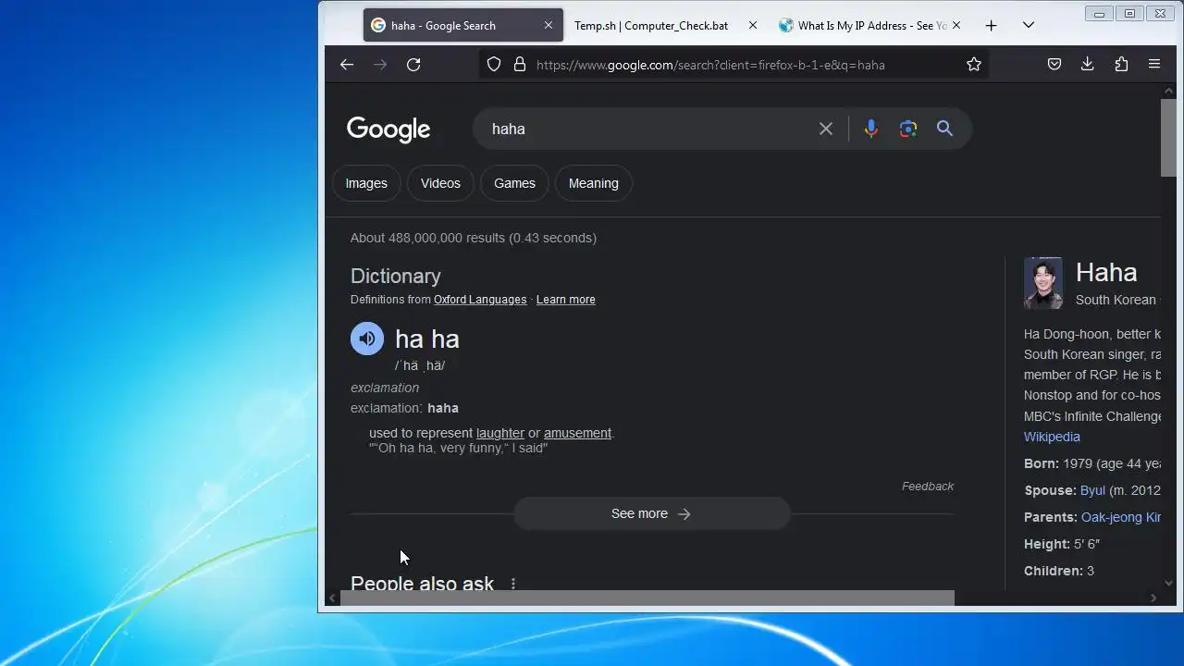Open the Pocket save icon
The height and width of the screenshot is (666, 1184).
[1054, 65]
